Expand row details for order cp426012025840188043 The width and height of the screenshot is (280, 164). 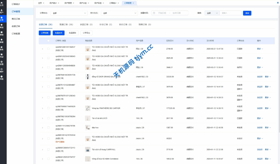click(x=42, y=58)
